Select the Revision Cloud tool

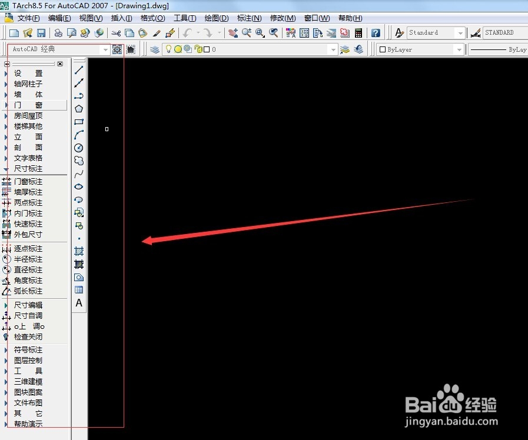[x=79, y=161]
